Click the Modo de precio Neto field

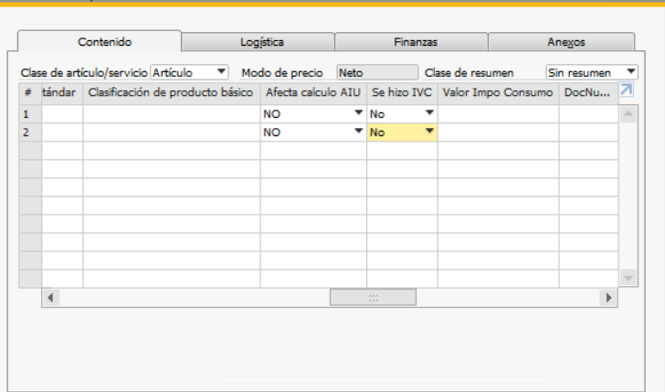tap(377, 71)
